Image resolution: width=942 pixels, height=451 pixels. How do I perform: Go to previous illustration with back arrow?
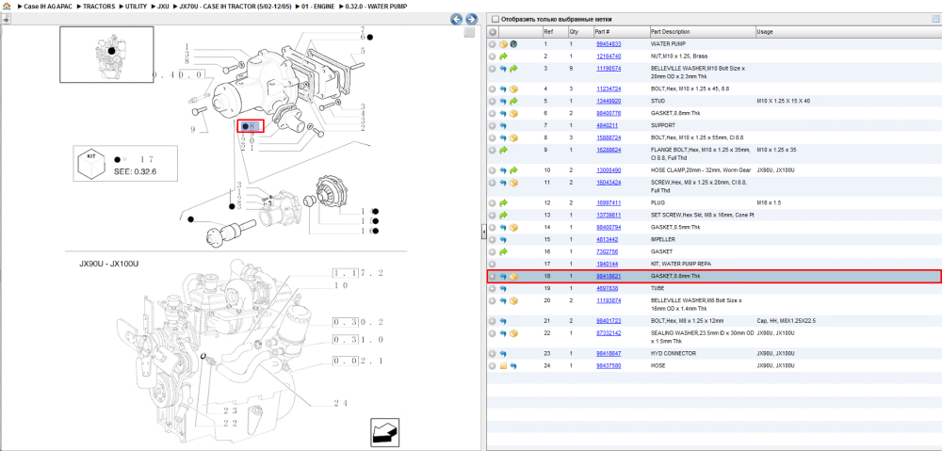(457, 19)
